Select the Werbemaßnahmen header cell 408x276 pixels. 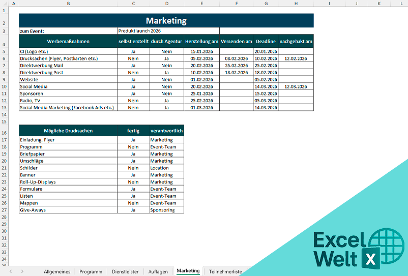pyautogui.click(x=68, y=41)
